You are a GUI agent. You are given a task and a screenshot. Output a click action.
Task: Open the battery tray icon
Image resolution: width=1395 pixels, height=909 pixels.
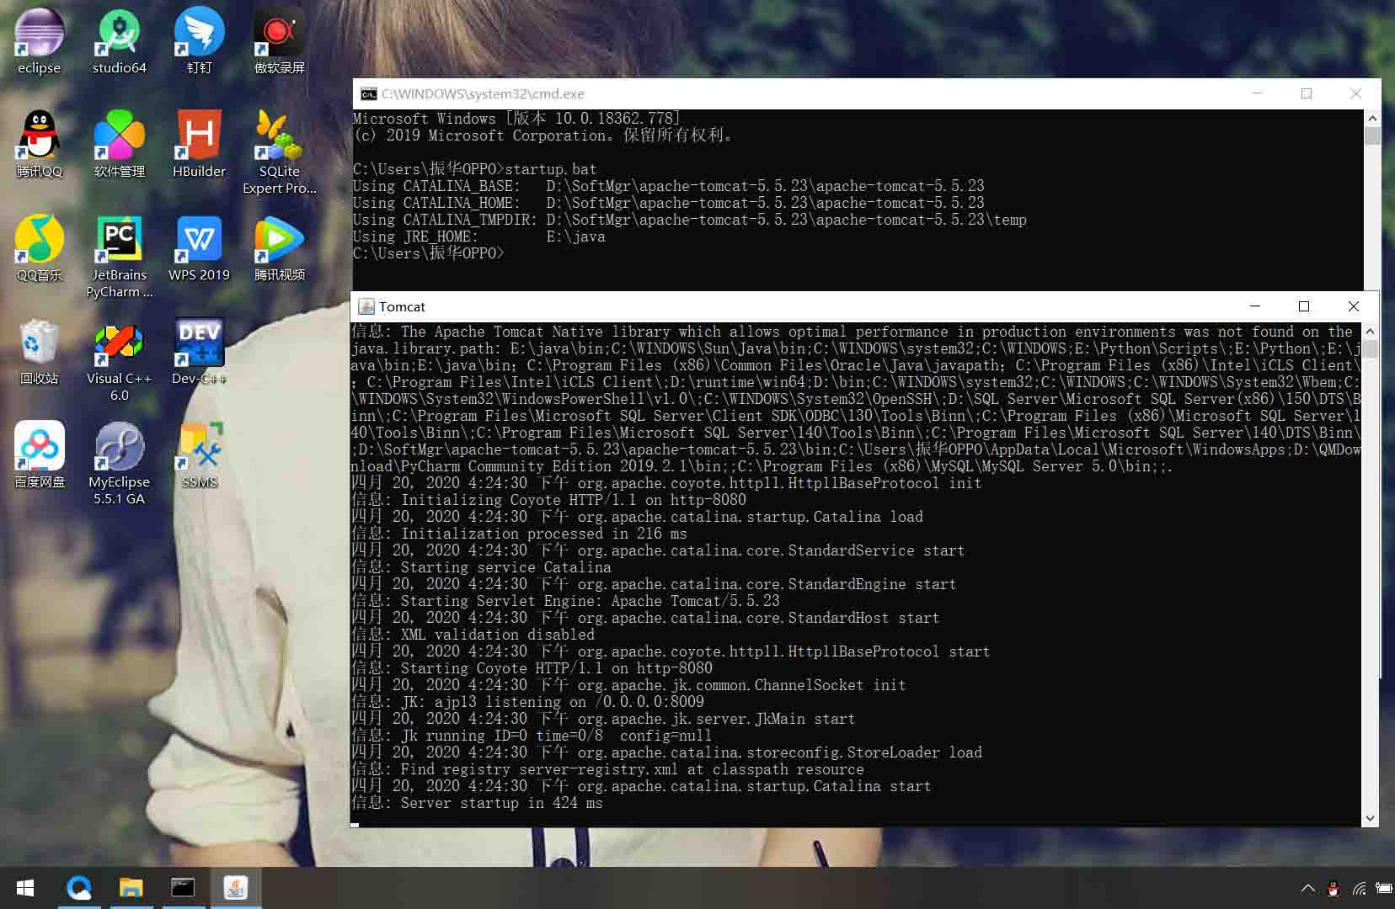(x=1384, y=888)
